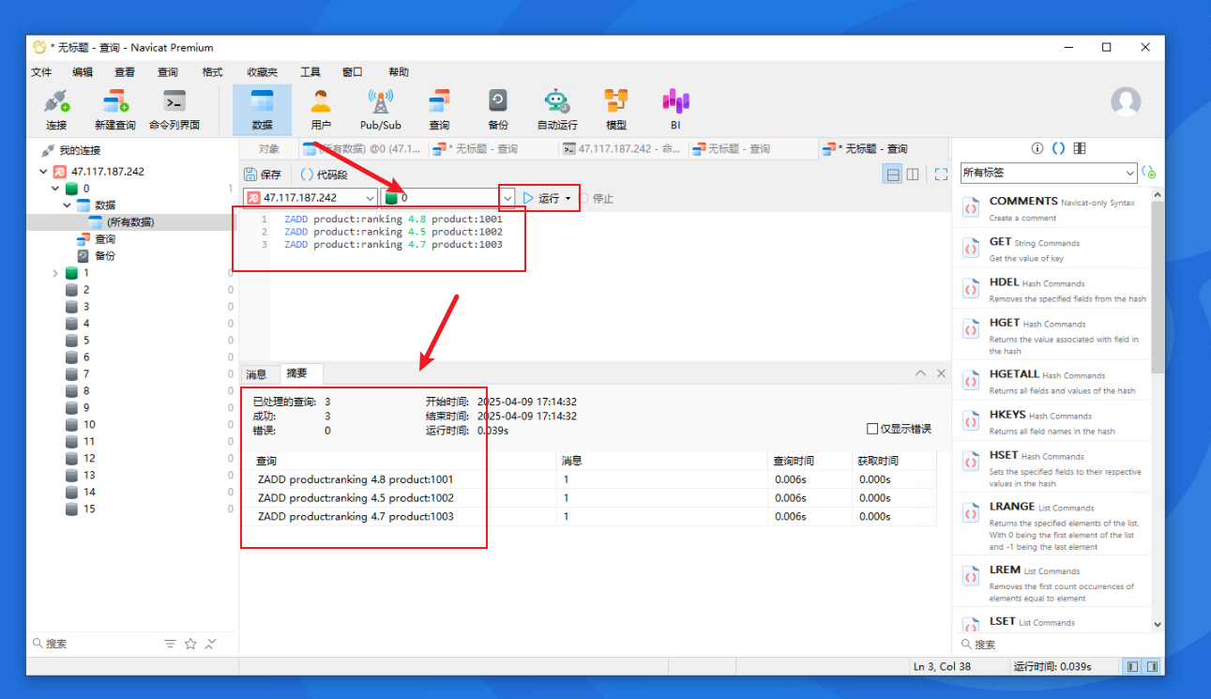Select the HGETALL snippet entry
This screenshot has height=699, width=1211.
[x=1050, y=381]
